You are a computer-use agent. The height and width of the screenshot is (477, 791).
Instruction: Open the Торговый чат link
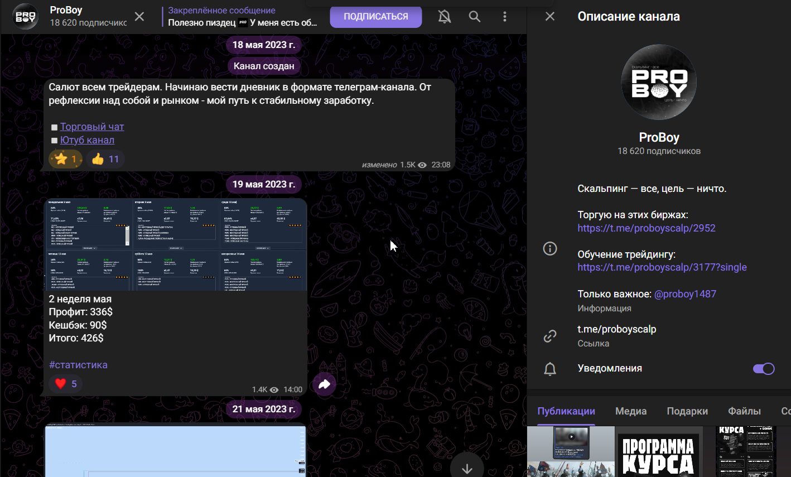tap(92, 127)
